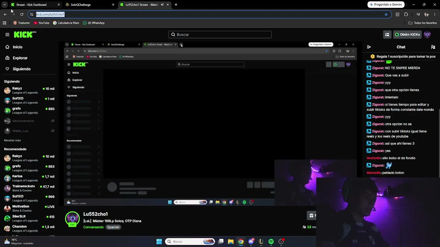Open the offline davooxeneize channel

point(29,121)
